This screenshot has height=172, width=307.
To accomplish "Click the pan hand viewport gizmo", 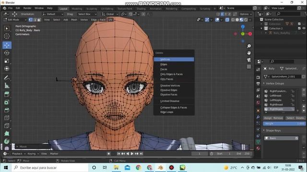I will (249, 53).
